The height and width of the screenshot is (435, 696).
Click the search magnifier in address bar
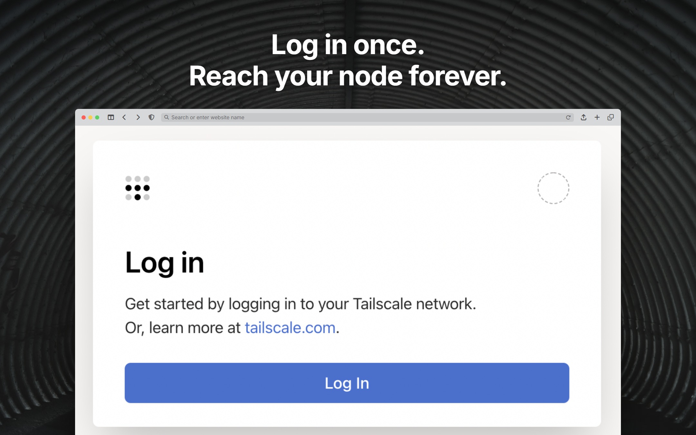pyautogui.click(x=167, y=117)
